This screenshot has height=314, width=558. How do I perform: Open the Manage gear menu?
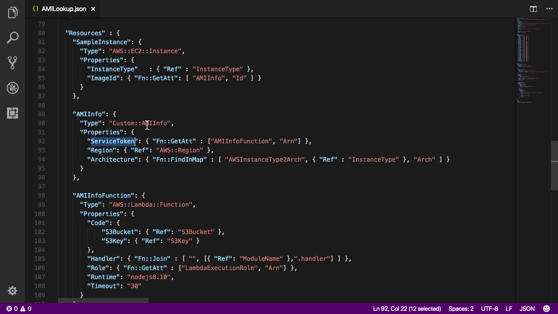click(x=12, y=291)
